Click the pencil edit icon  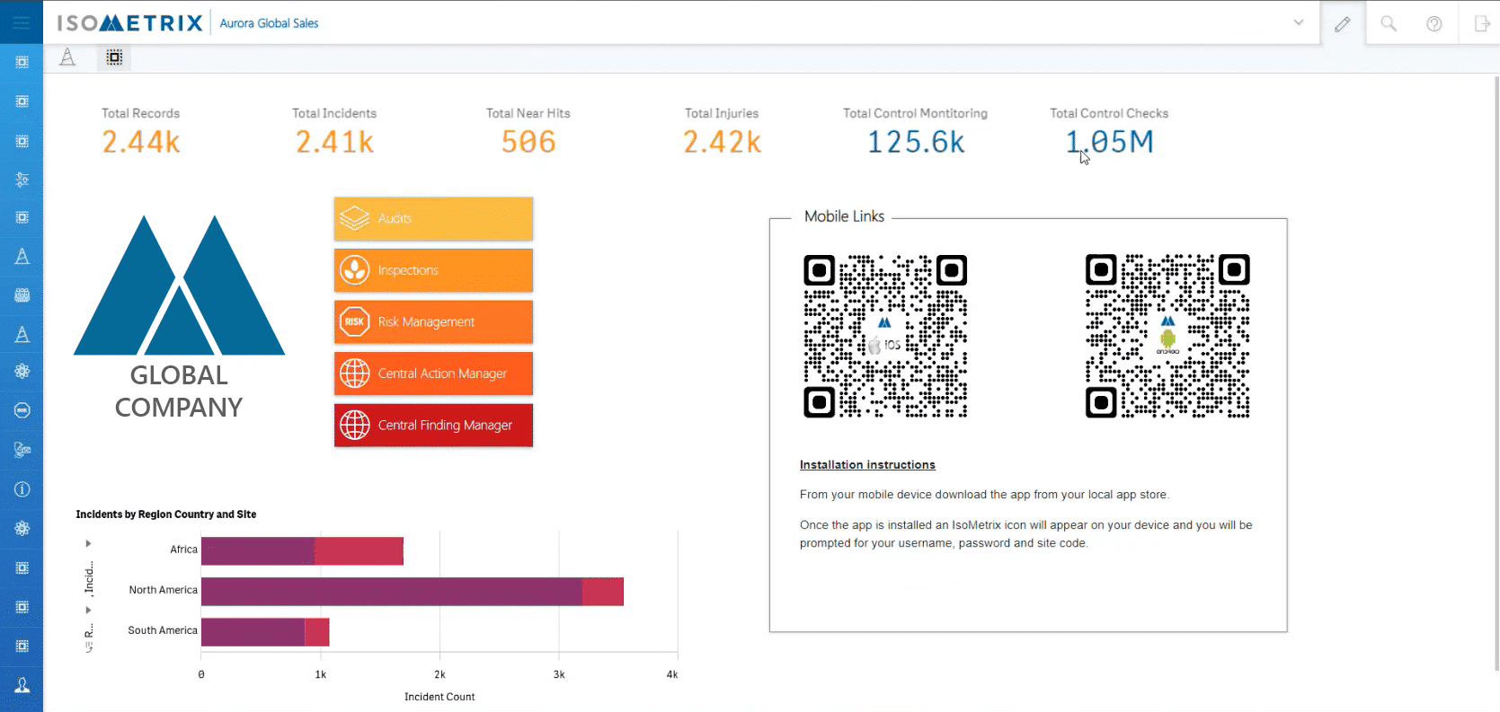click(1343, 24)
